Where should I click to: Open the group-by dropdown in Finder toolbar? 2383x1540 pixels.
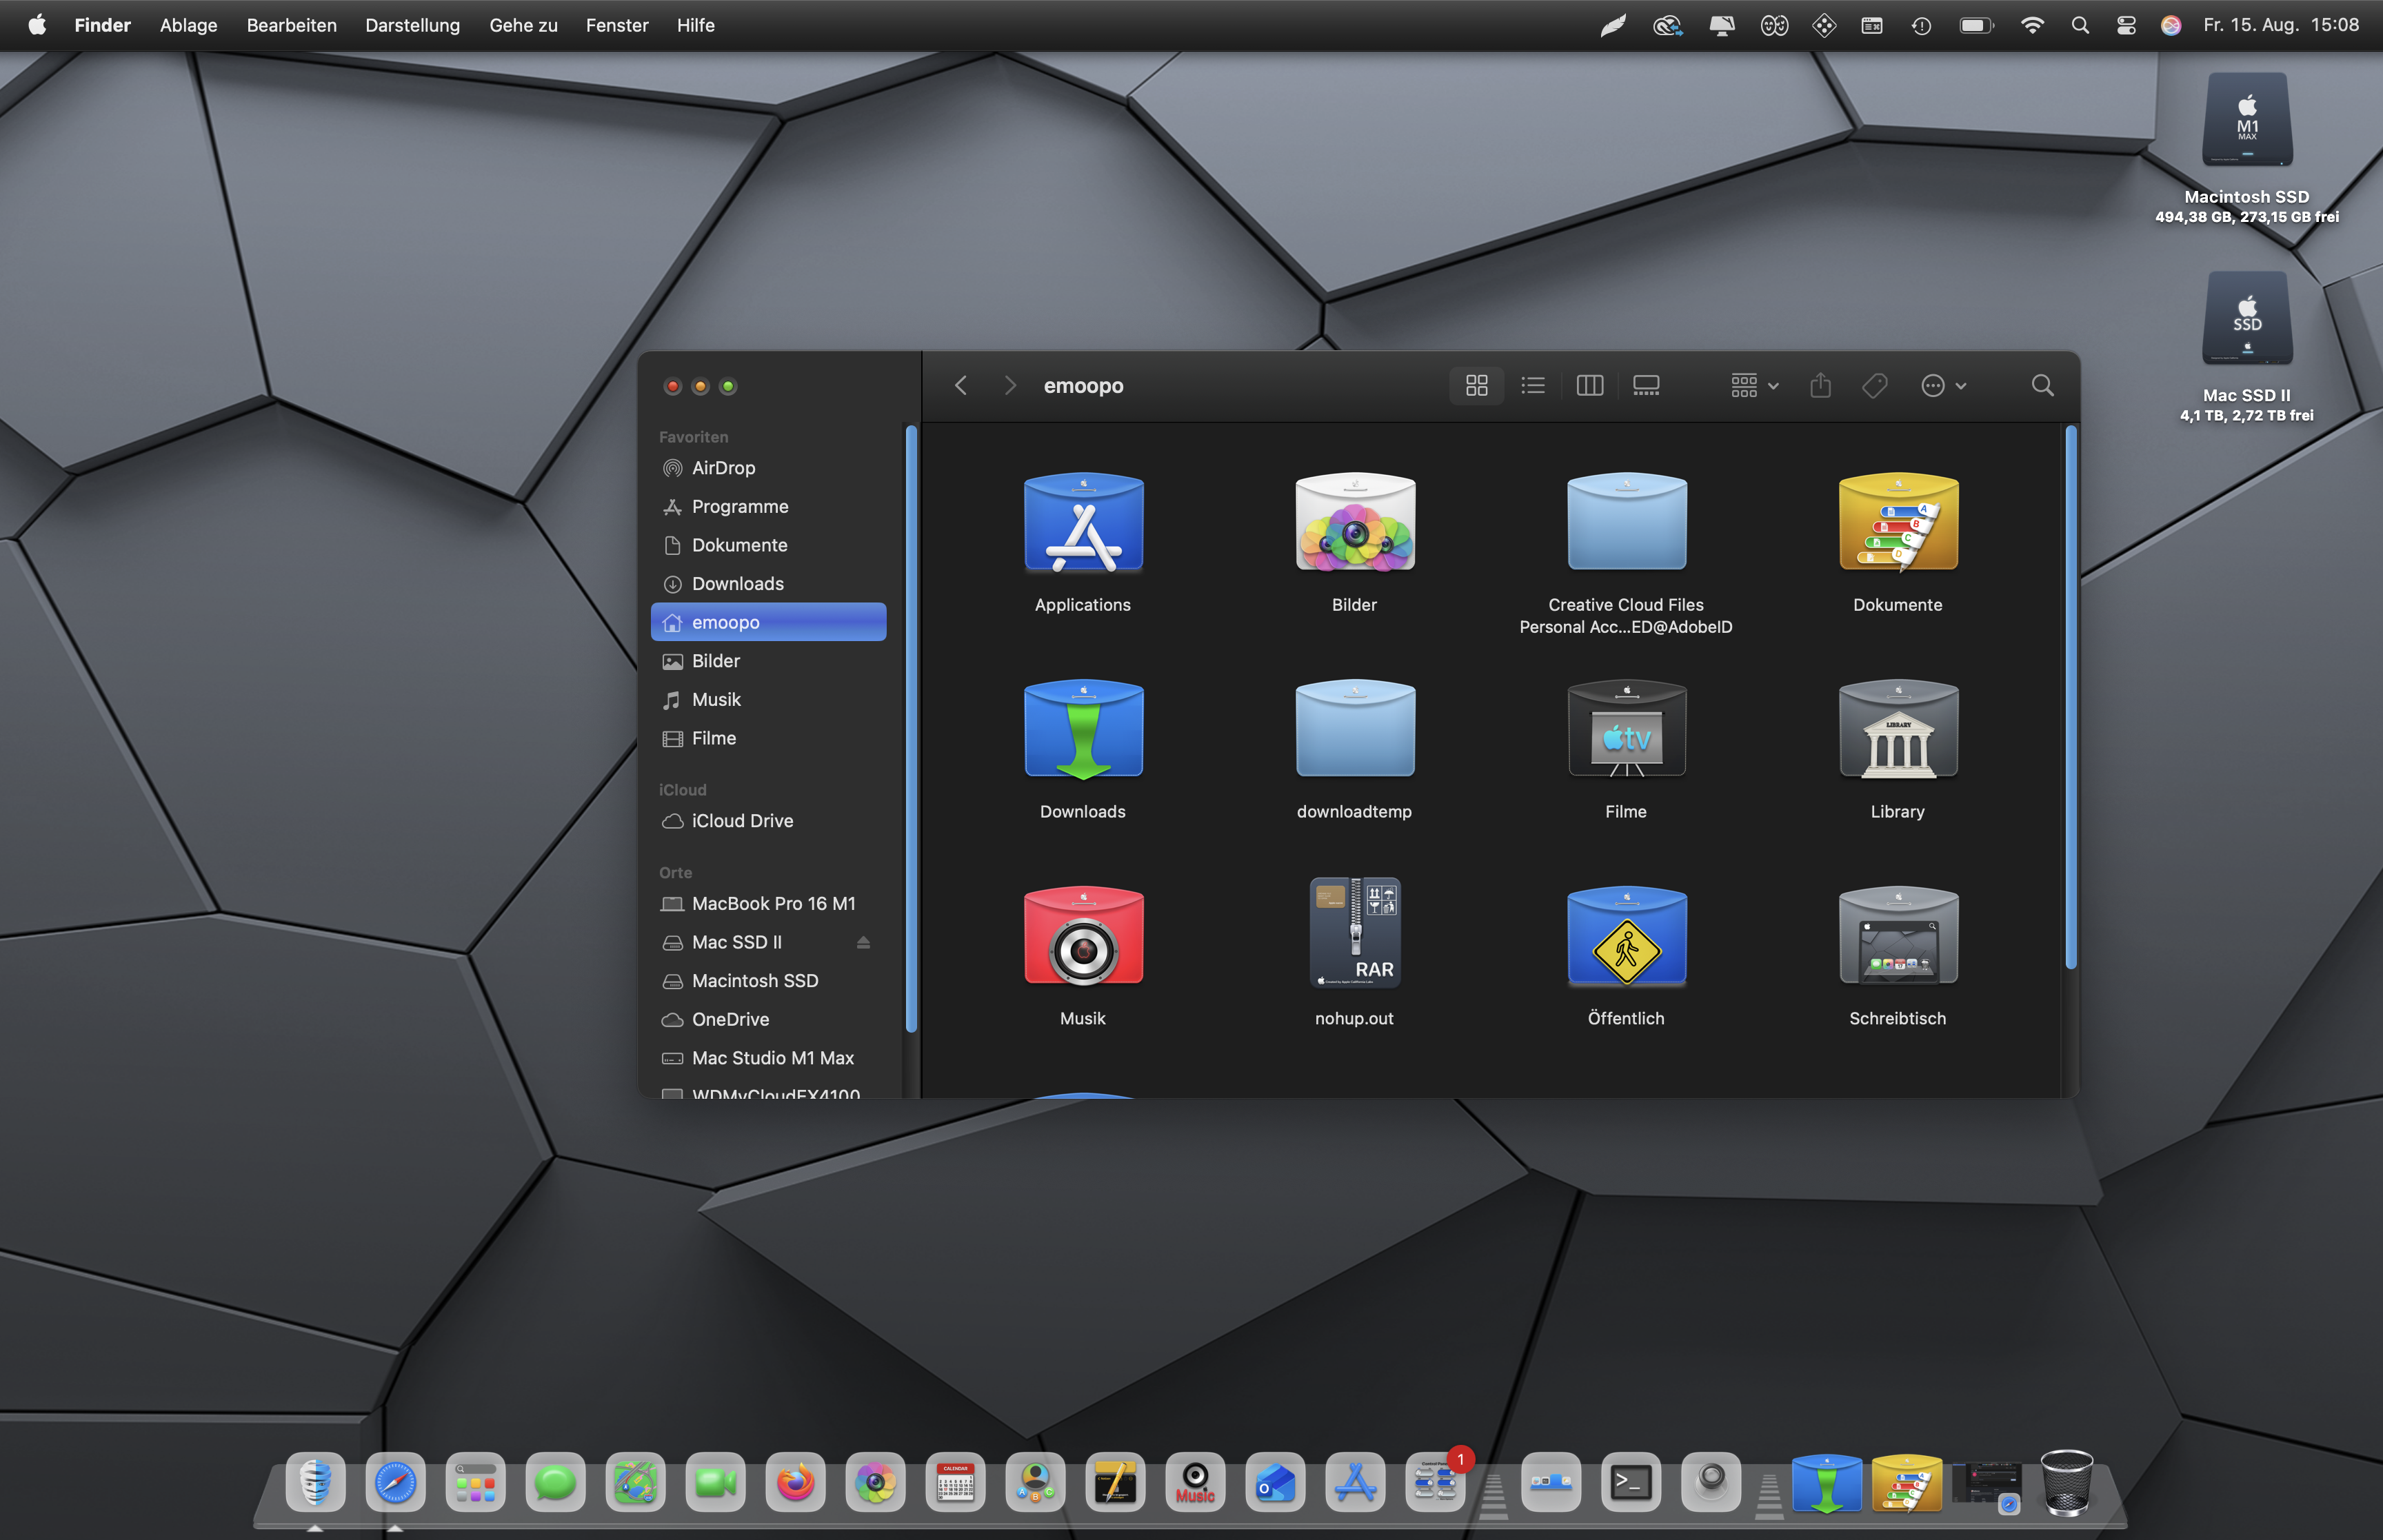point(1754,386)
